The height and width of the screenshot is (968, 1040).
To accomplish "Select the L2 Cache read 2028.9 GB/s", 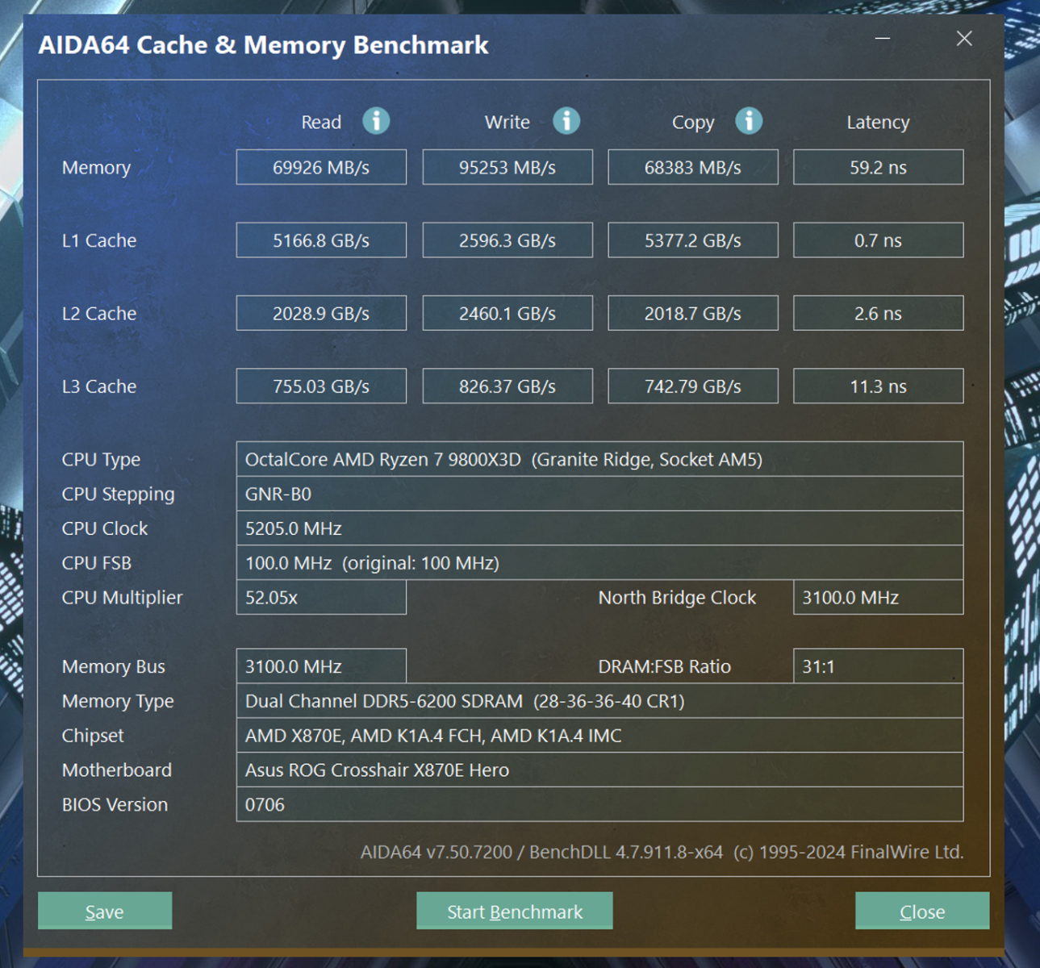I will click(321, 313).
